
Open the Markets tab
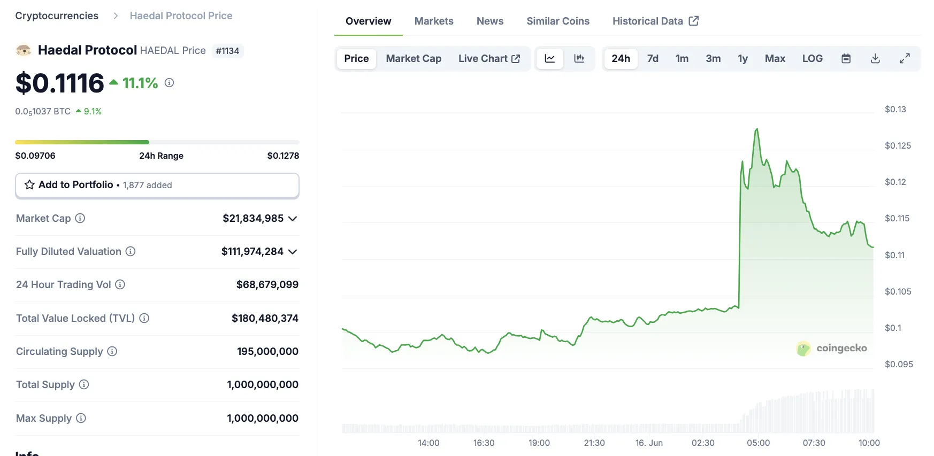tap(434, 21)
